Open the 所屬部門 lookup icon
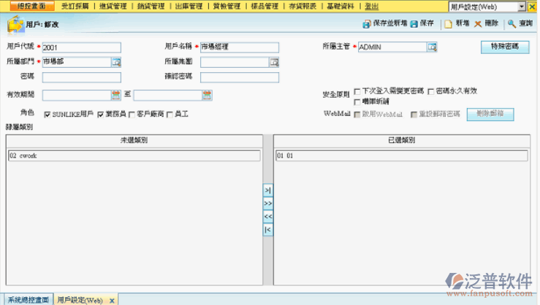This screenshot has height=305, width=540. 115,62
